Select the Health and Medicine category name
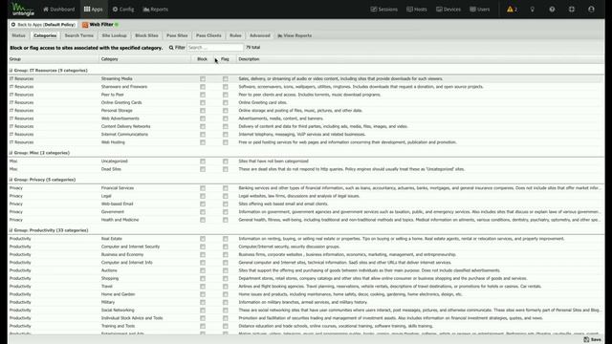Screen dimensions: 612x344 tap(120, 220)
